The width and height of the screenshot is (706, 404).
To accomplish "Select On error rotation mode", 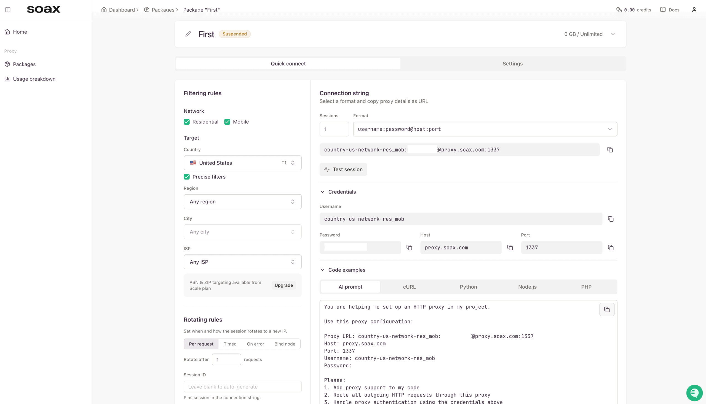I will [x=255, y=344].
